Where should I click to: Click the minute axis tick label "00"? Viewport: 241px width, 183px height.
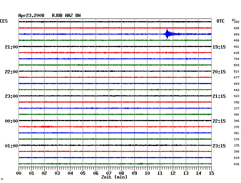[x=19, y=173]
